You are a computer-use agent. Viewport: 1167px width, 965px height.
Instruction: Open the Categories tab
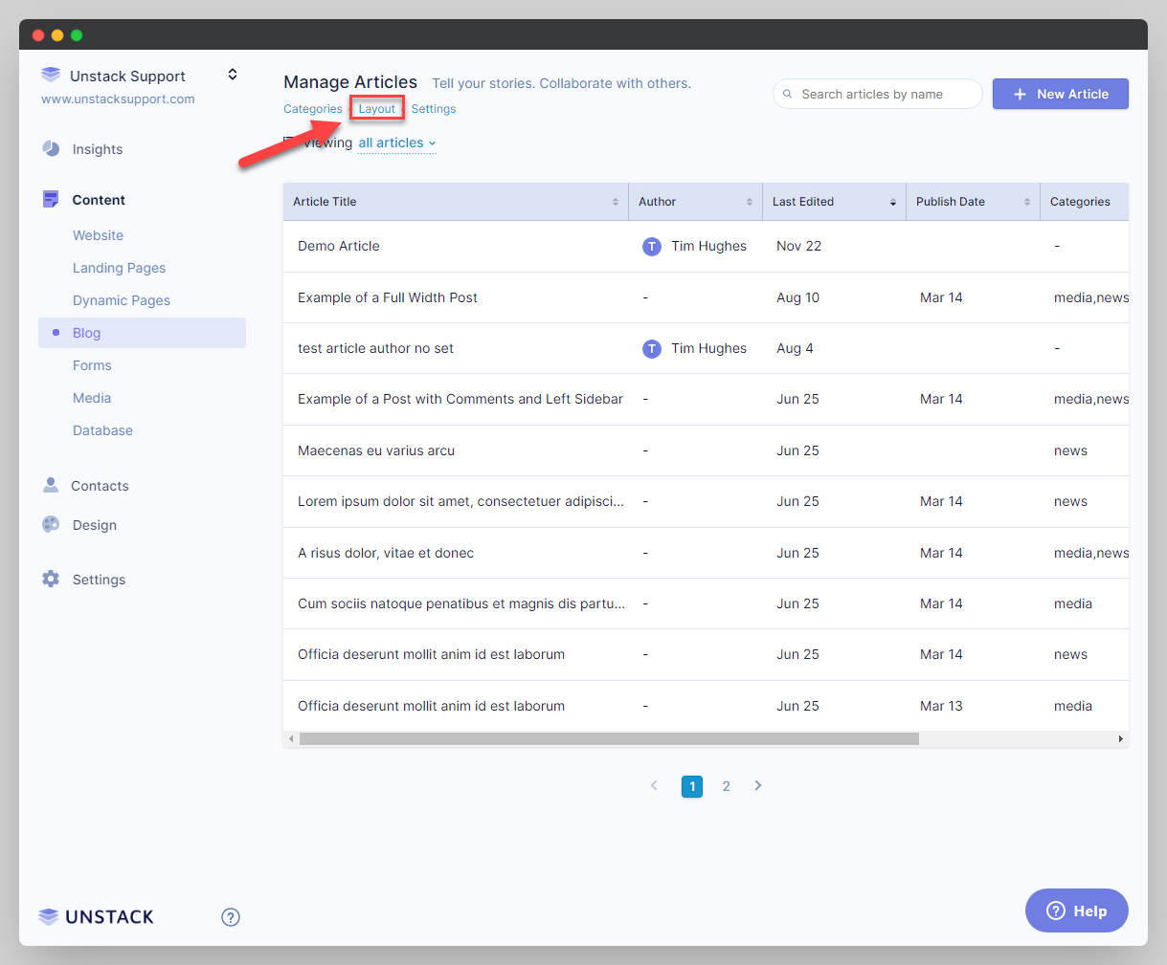point(312,109)
